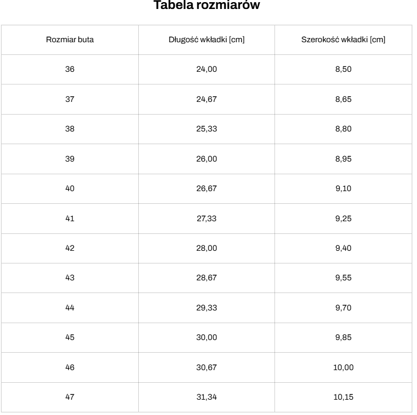
Task: Click insole length 28,67 cell
Action: (206, 278)
